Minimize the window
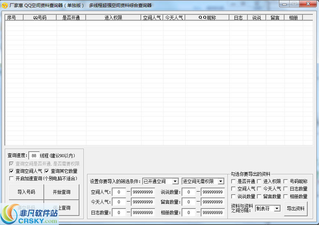Viewport: 319px width, 225px height. click(x=284, y=4)
